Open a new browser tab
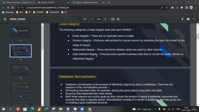 pos(109,2)
